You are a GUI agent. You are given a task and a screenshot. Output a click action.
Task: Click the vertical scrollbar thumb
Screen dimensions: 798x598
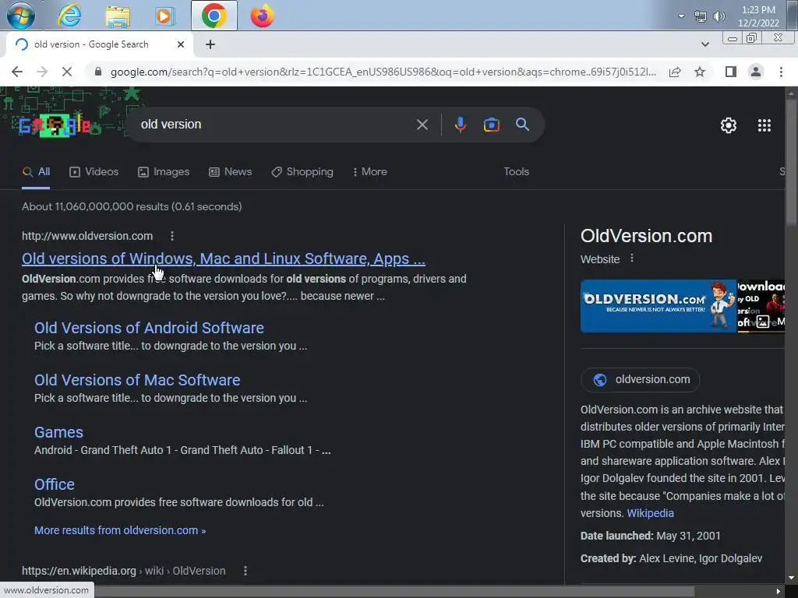coord(792,160)
